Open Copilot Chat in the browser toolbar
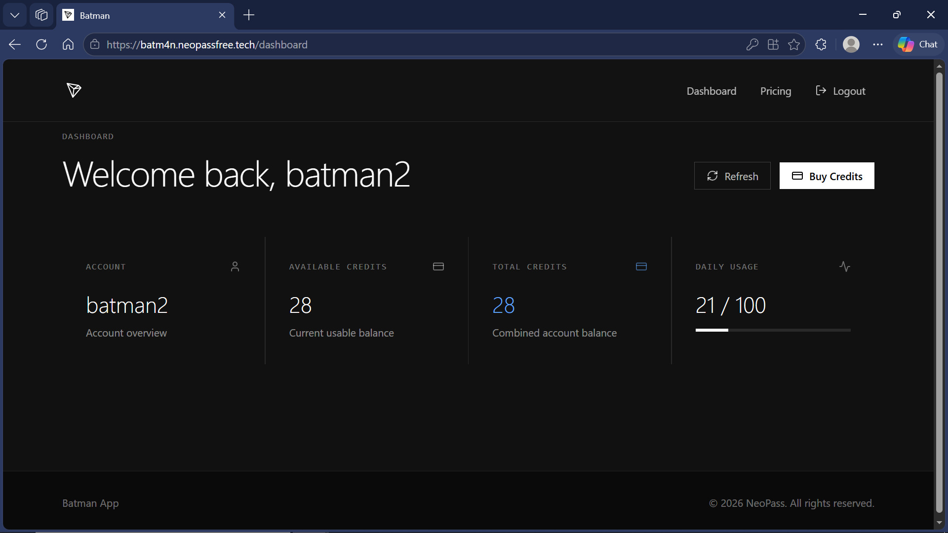Screen dimensions: 948x533 (917, 44)
